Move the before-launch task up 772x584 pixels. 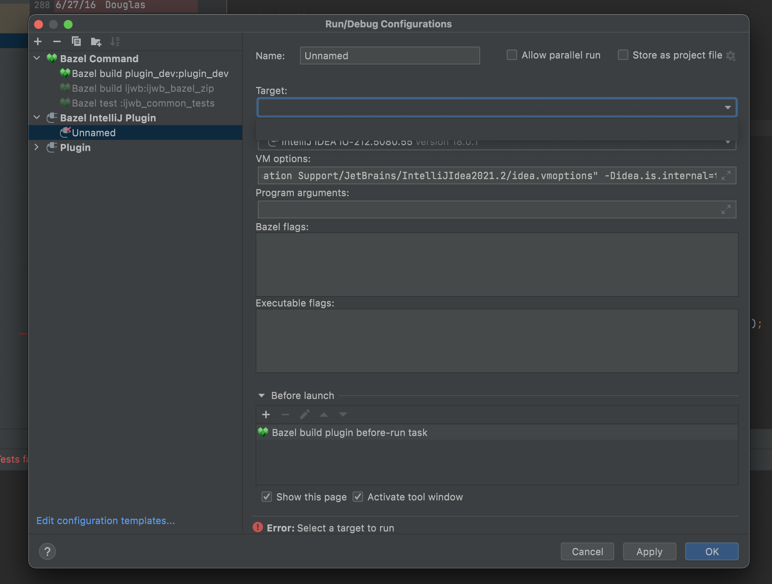(324, 414)
